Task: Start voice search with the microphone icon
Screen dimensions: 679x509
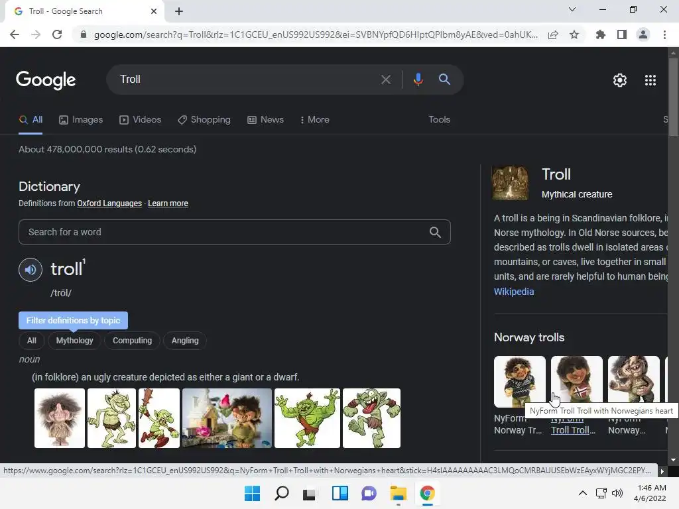Action: click(x=418, y=80)
